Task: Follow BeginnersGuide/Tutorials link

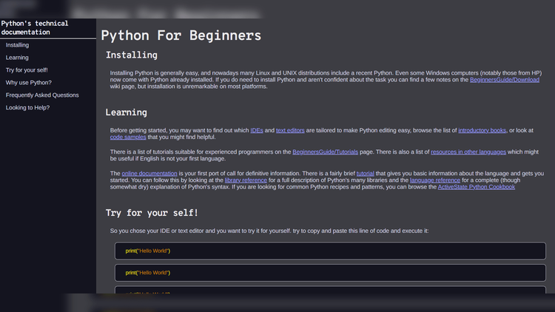Action: pyautogui.click(x=326, y=152)
